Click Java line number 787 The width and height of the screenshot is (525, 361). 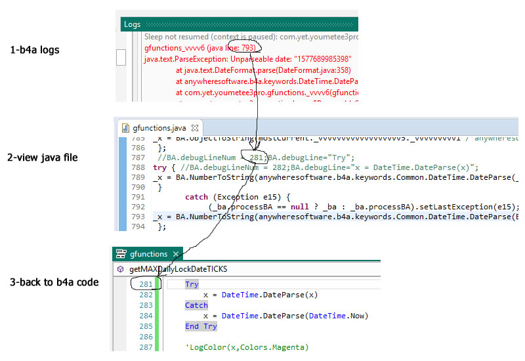click(x=138, y=158)
